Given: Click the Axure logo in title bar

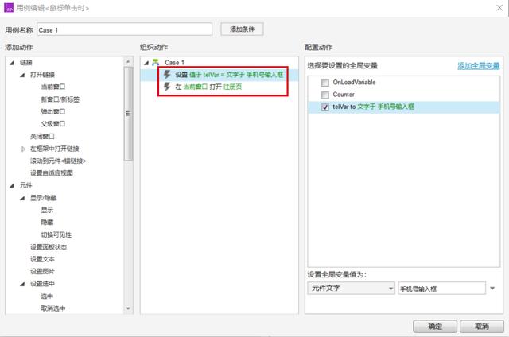Looking at the screenshot, I should point(9,7).
